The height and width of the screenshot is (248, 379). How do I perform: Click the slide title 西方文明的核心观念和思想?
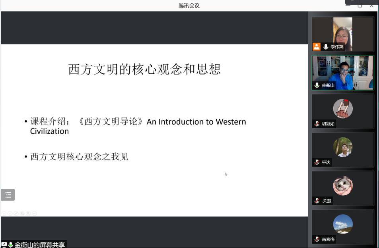point(144,69)
